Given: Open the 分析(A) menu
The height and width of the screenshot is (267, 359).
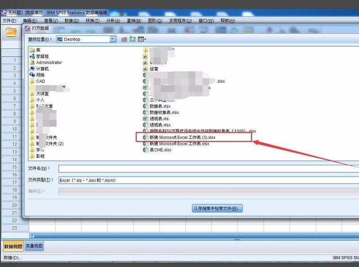Looking at the screenshot, I should 113,21.
